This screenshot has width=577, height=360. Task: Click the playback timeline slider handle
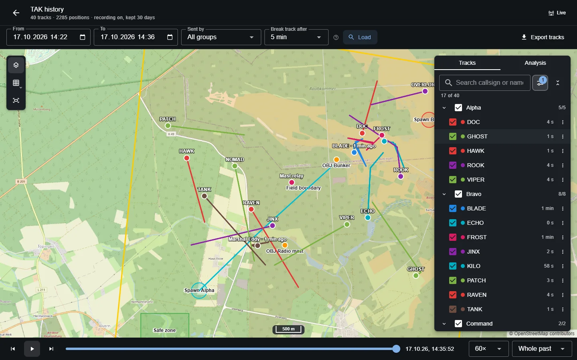[396, 349]
